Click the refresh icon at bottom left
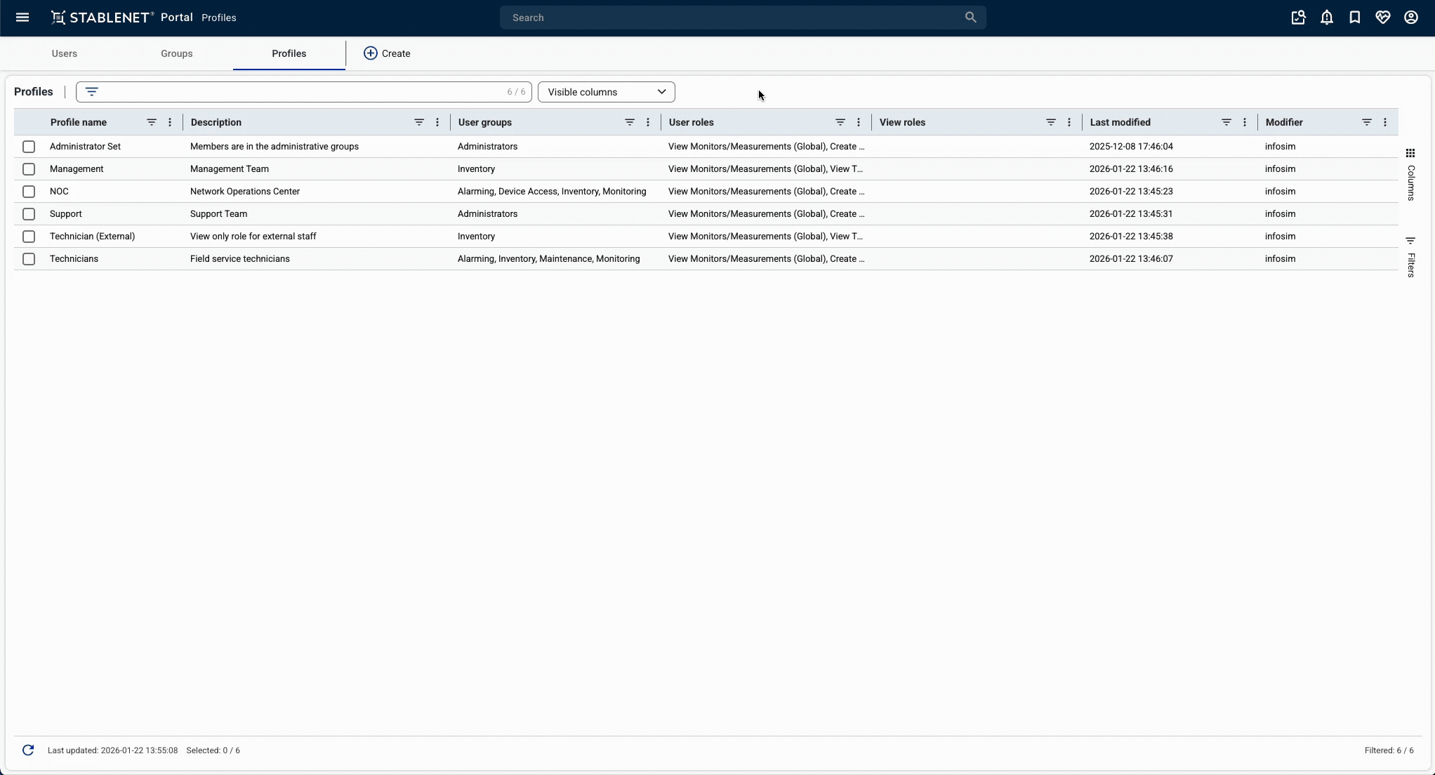 tap(28, 750)
